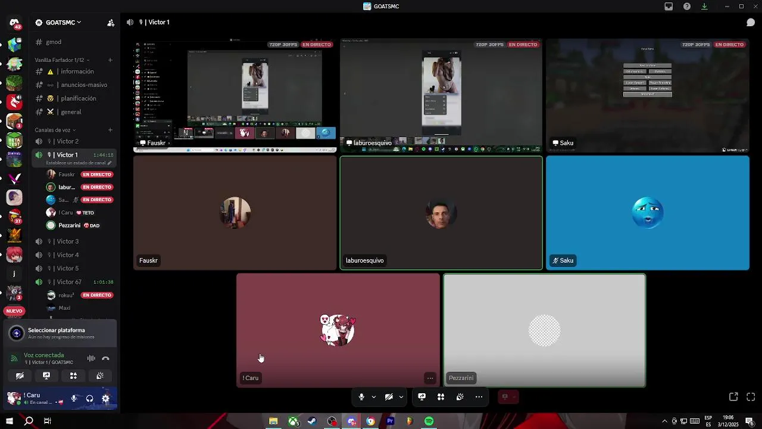762x429 pixels.
Task: Deafen with headphones icon in user panel
Action: click(x=89, y=399)
